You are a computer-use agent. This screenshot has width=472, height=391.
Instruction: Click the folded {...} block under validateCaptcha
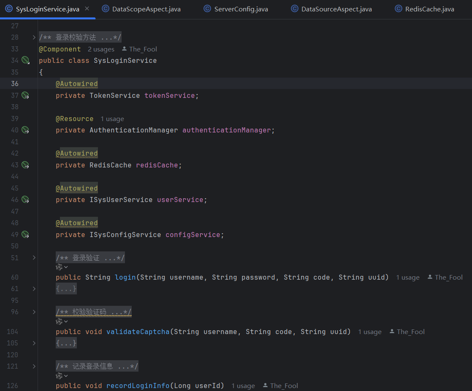click(x=66, y=343)
